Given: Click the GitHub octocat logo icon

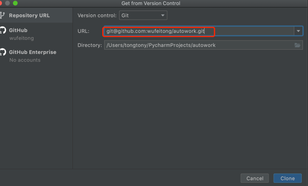Looking at the screenshot, I should point(3,30).
